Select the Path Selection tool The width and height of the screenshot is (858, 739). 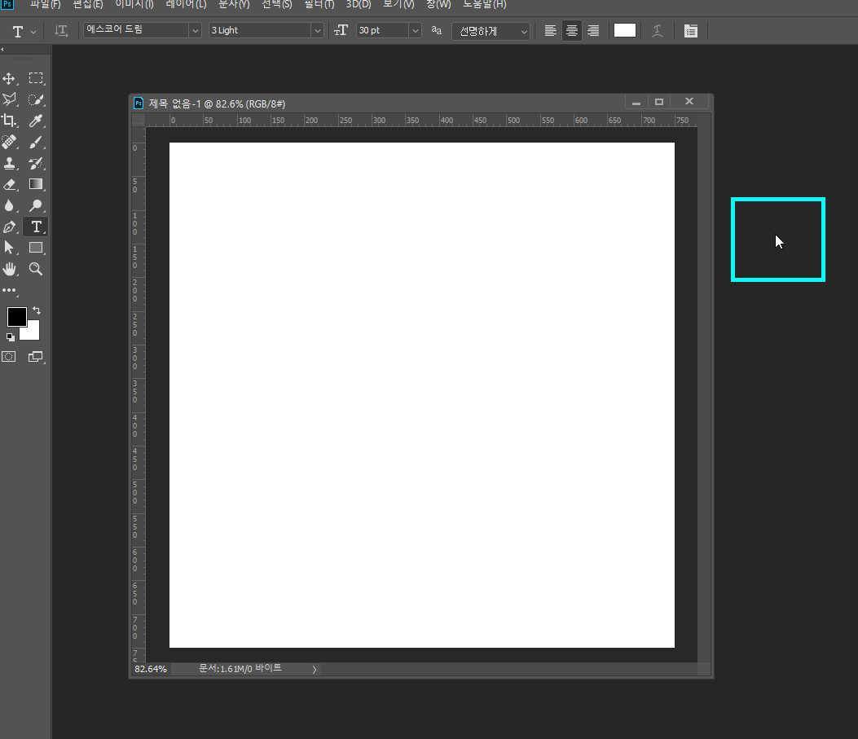click(x=9, y=247)
